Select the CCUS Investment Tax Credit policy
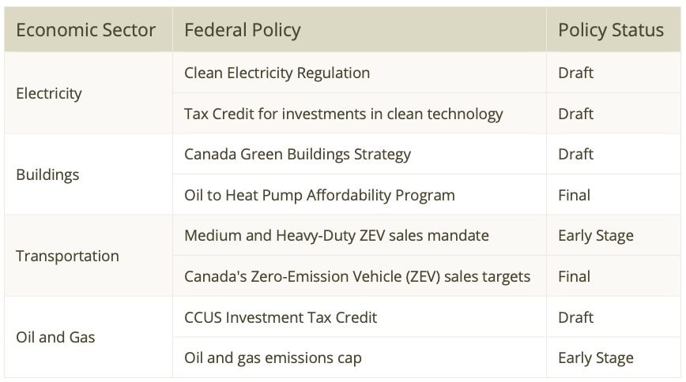Viewport: 686px width, 382px height. (x=281, y=317)
